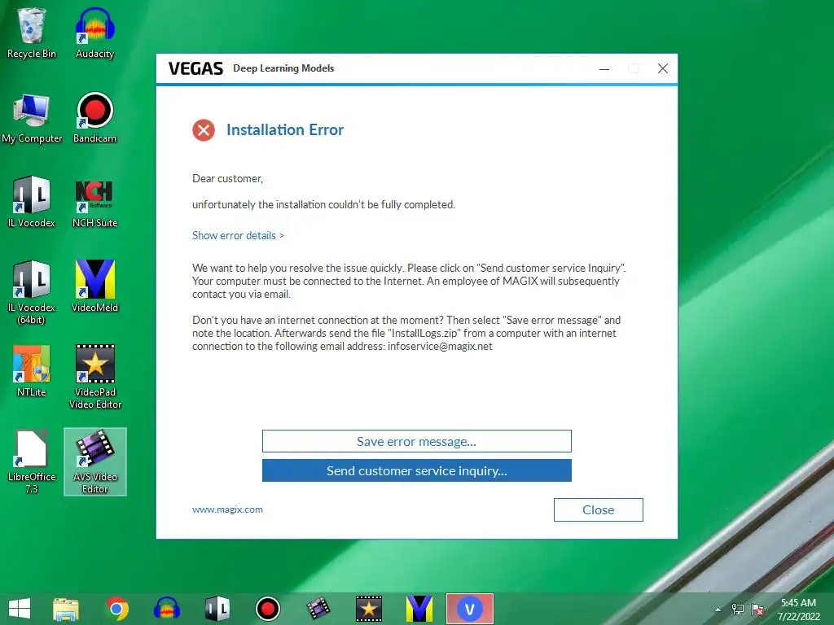Click the "Installation Error" heading text
The height and width of the screenshot is (625, 834).
tap(285, 129)
